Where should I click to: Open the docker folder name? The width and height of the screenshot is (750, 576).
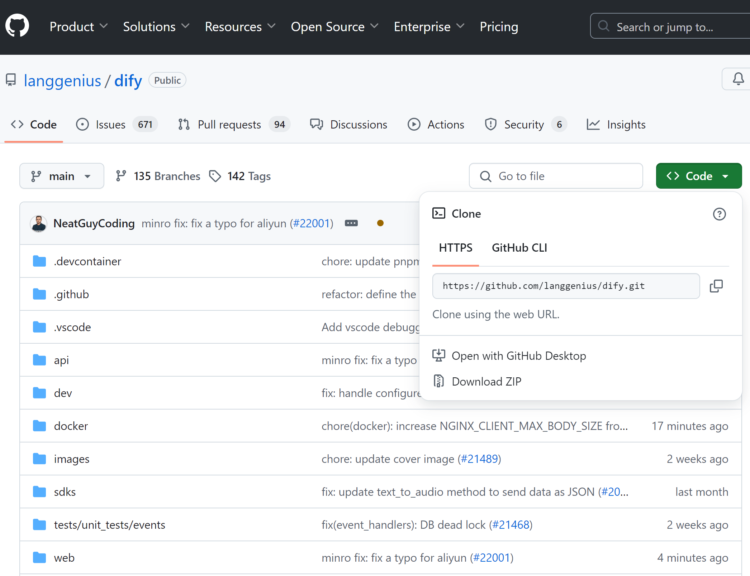pos(71,426)
